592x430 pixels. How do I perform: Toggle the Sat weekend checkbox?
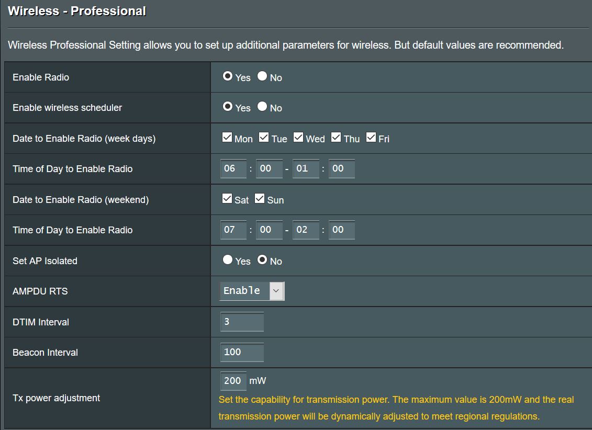point(227,199)
